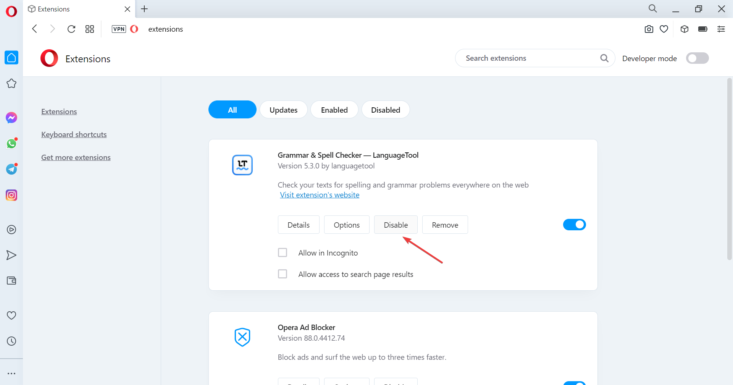Screen dimensions: 733x385
Task: Click Remove for LanguageTool
Action: click(445, 225)
